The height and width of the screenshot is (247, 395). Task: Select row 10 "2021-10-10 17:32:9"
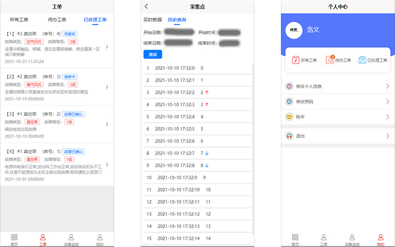coord(198,178)
